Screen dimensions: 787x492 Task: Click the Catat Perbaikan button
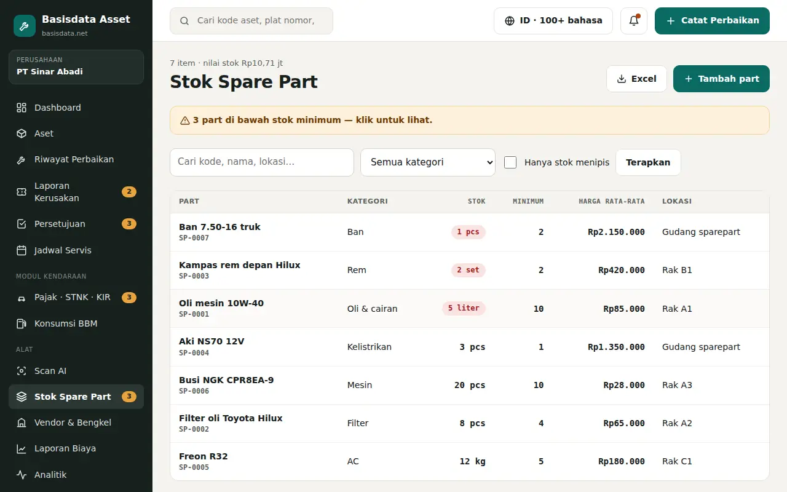[712, 21]
